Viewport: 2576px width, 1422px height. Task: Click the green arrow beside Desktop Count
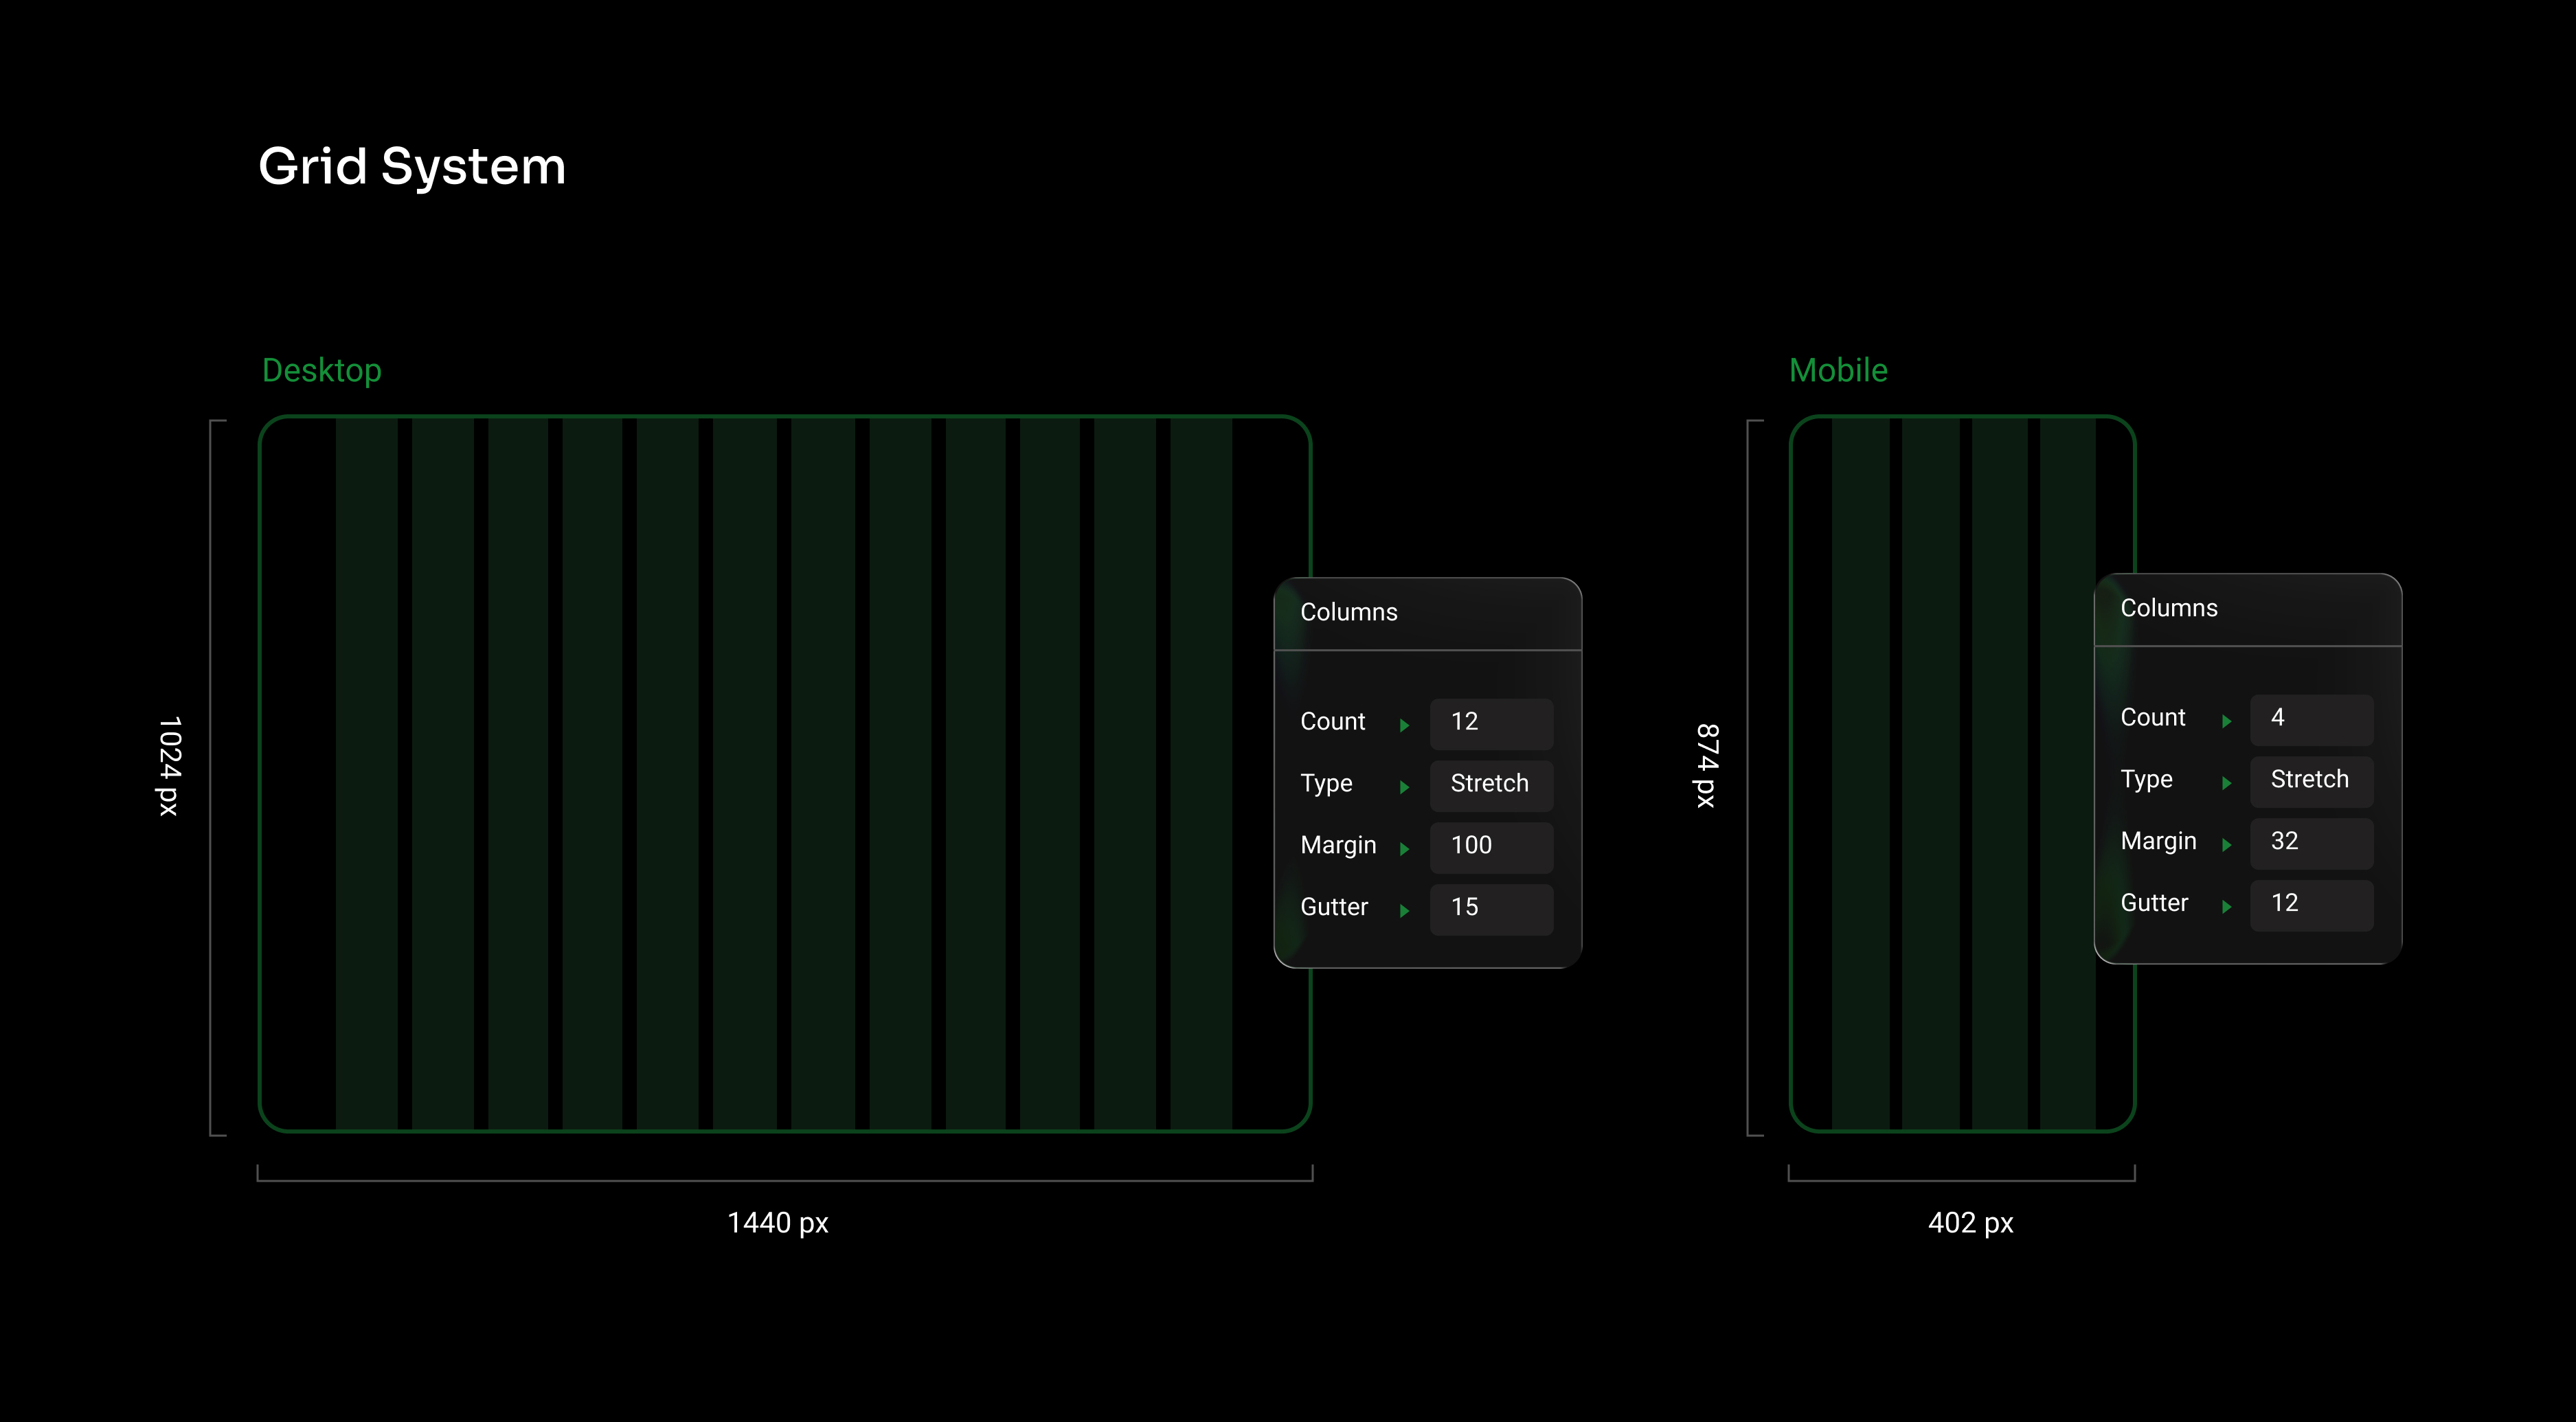click(1404, 725)
